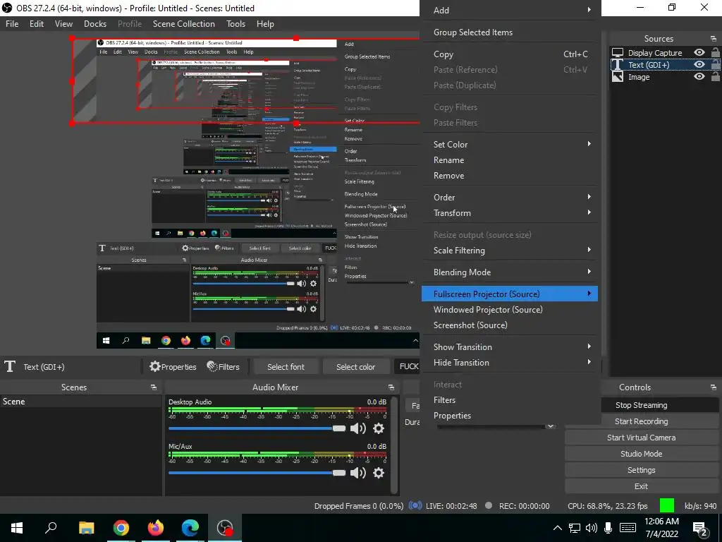Mute the Mic/Aux speaker icon
The height and width of the screenshot is (542, 722).
point(357,472)
